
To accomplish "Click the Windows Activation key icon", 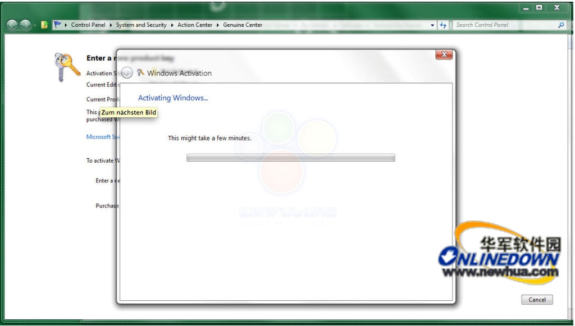I will pos(140,72).
